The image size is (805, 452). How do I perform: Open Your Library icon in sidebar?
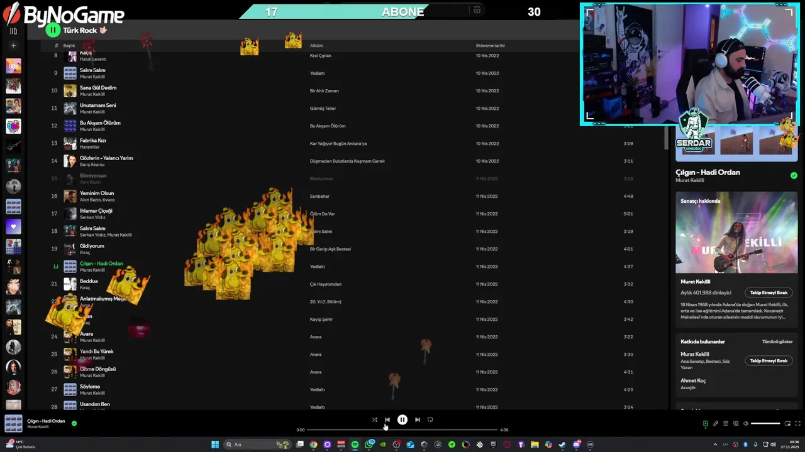pyautogui.click(x=13, y=31)
